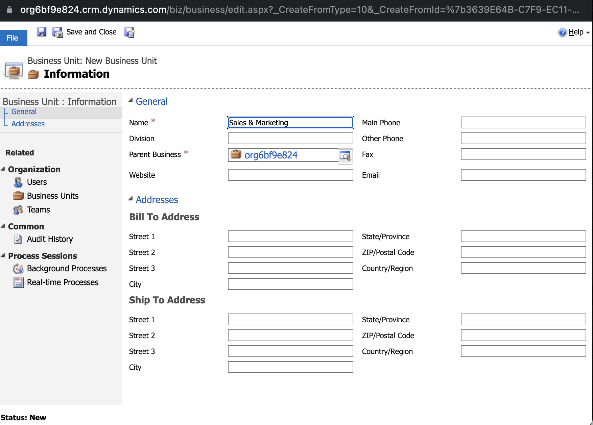
Task: Select General in left navigation
Action: pos(24,112)
